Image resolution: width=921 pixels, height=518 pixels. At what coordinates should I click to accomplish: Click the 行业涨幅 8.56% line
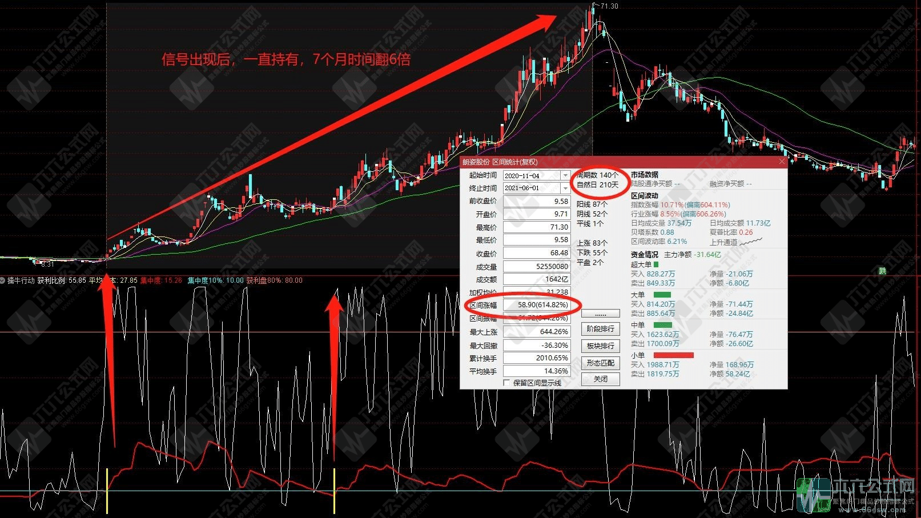pos(678,214)
